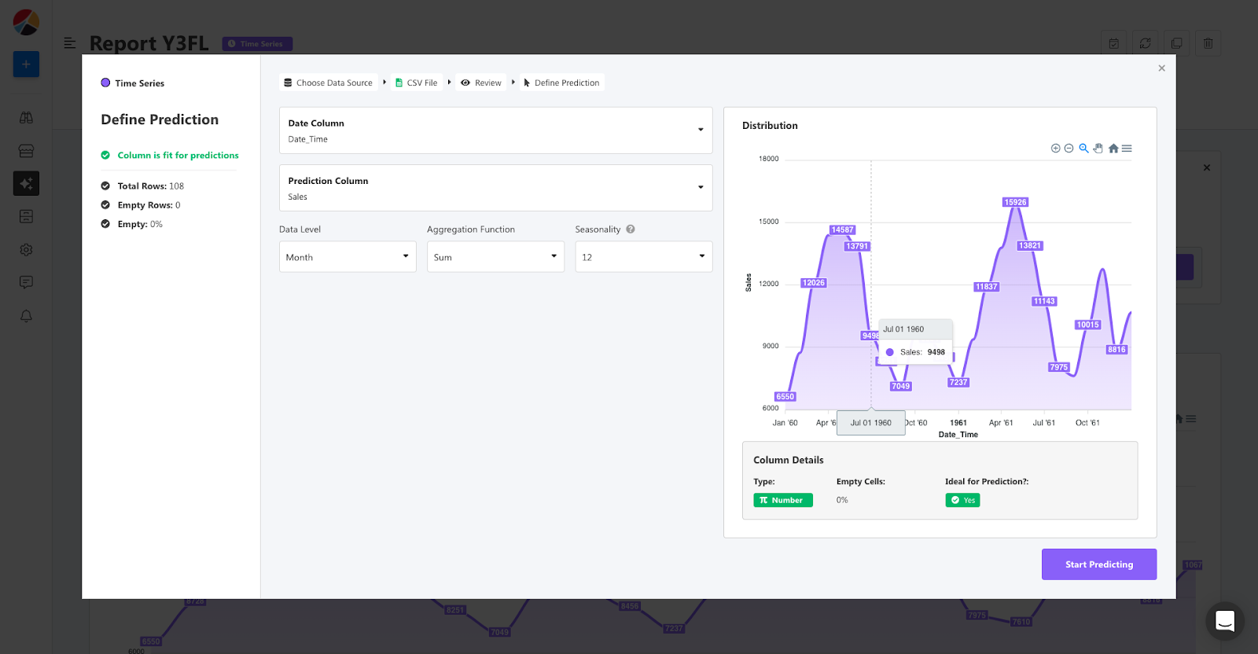Click the duplicate report icon in header

click(1177, 43)
